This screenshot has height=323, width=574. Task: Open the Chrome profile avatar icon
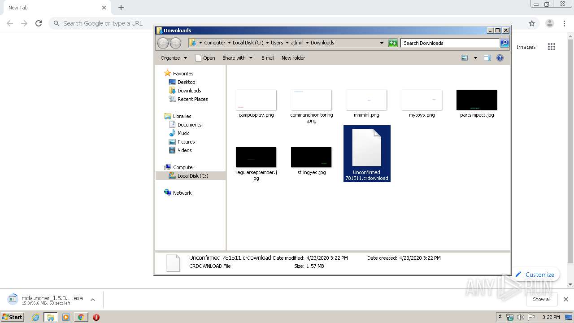tap(550, 23)
